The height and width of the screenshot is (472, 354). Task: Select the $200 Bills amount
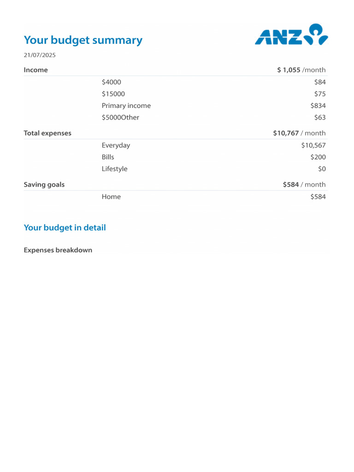coord(318,157)
